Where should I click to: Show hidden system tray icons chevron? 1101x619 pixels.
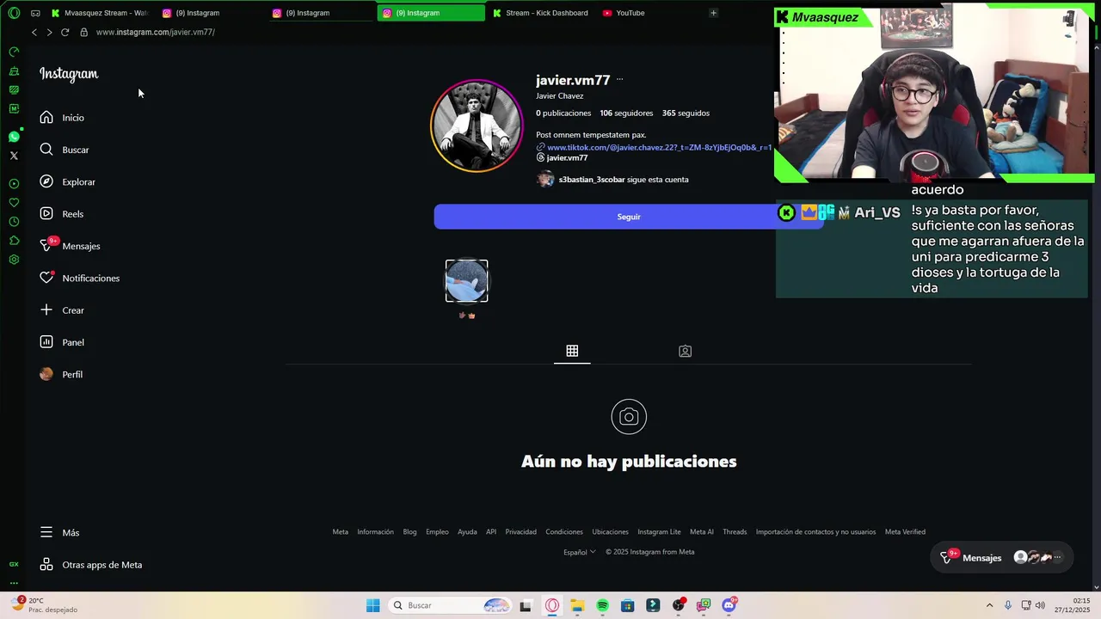989,605
